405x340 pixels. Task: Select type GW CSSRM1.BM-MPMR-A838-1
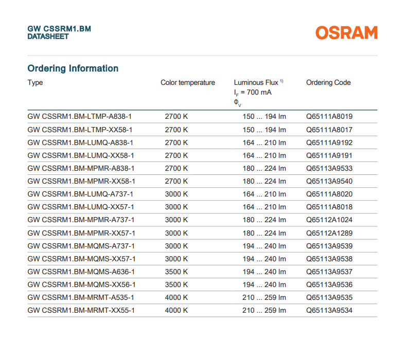[x=81, y=168]
